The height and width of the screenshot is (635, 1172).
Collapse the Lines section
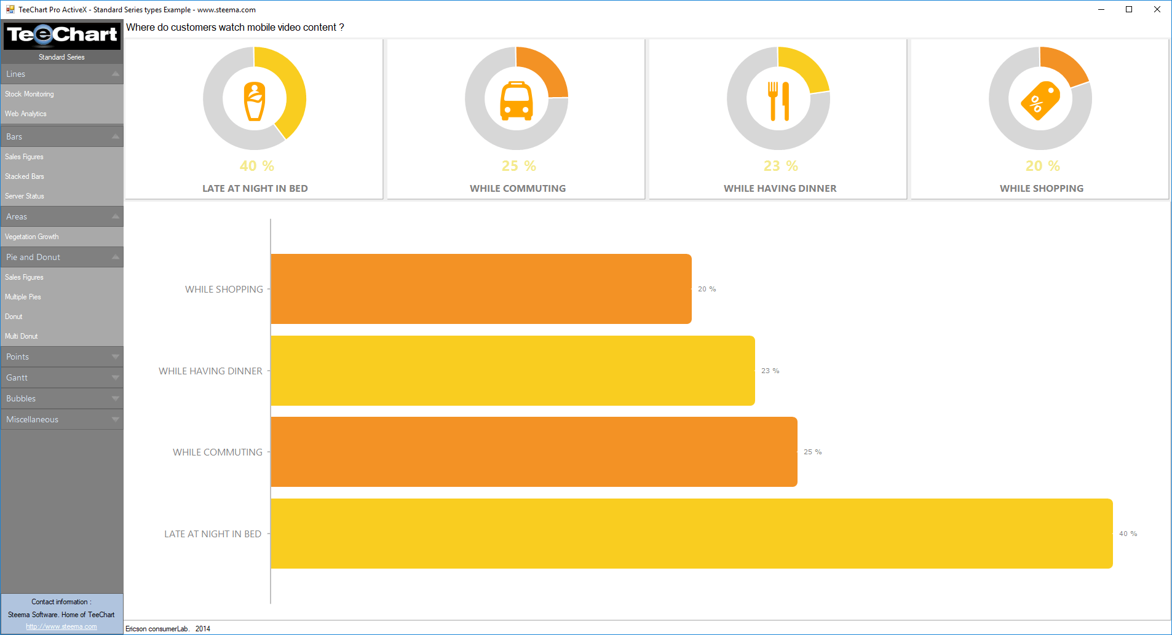point(116,74)
